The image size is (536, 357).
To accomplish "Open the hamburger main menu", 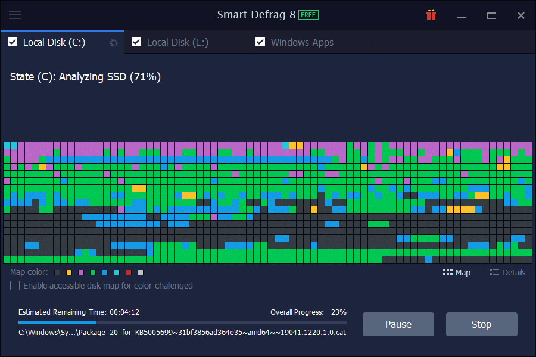I will (x=15, y=15).
